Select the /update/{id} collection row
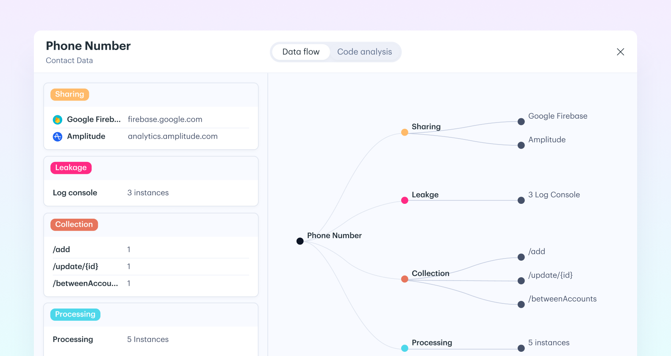The width and height of the screenshot is (671, 356). 150,267
